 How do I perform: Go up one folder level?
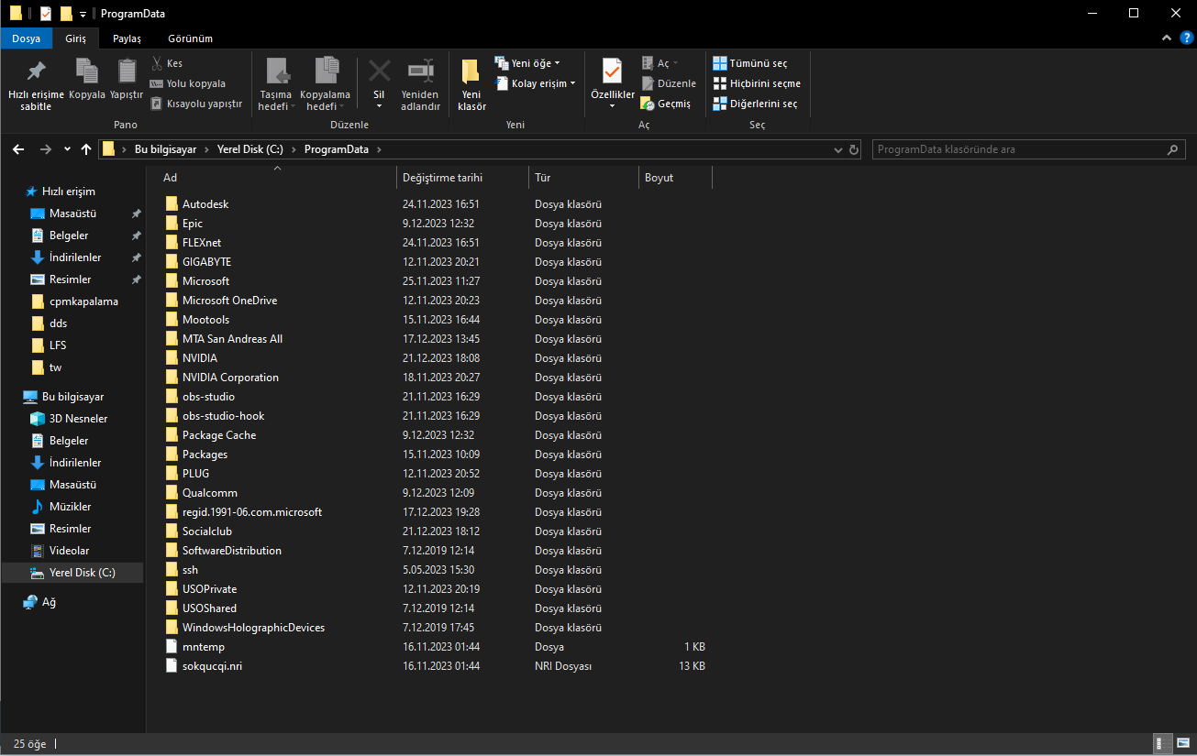pos(86,149)
